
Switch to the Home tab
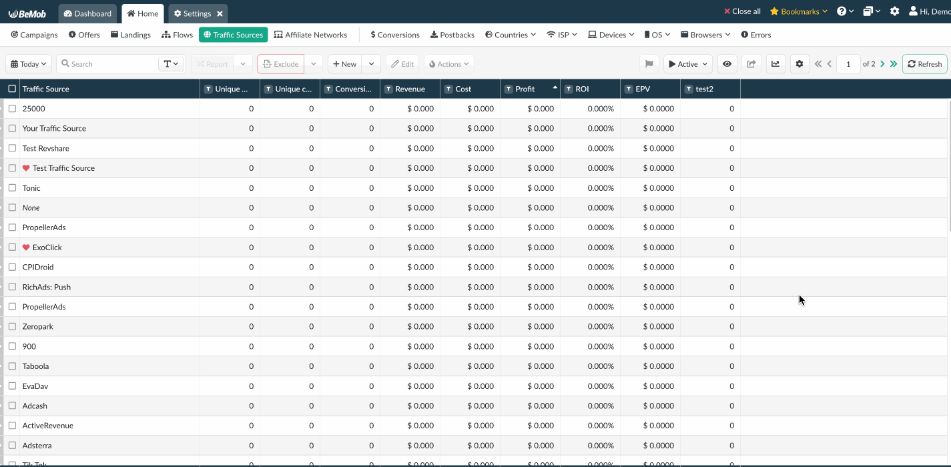tap(143, 13)
